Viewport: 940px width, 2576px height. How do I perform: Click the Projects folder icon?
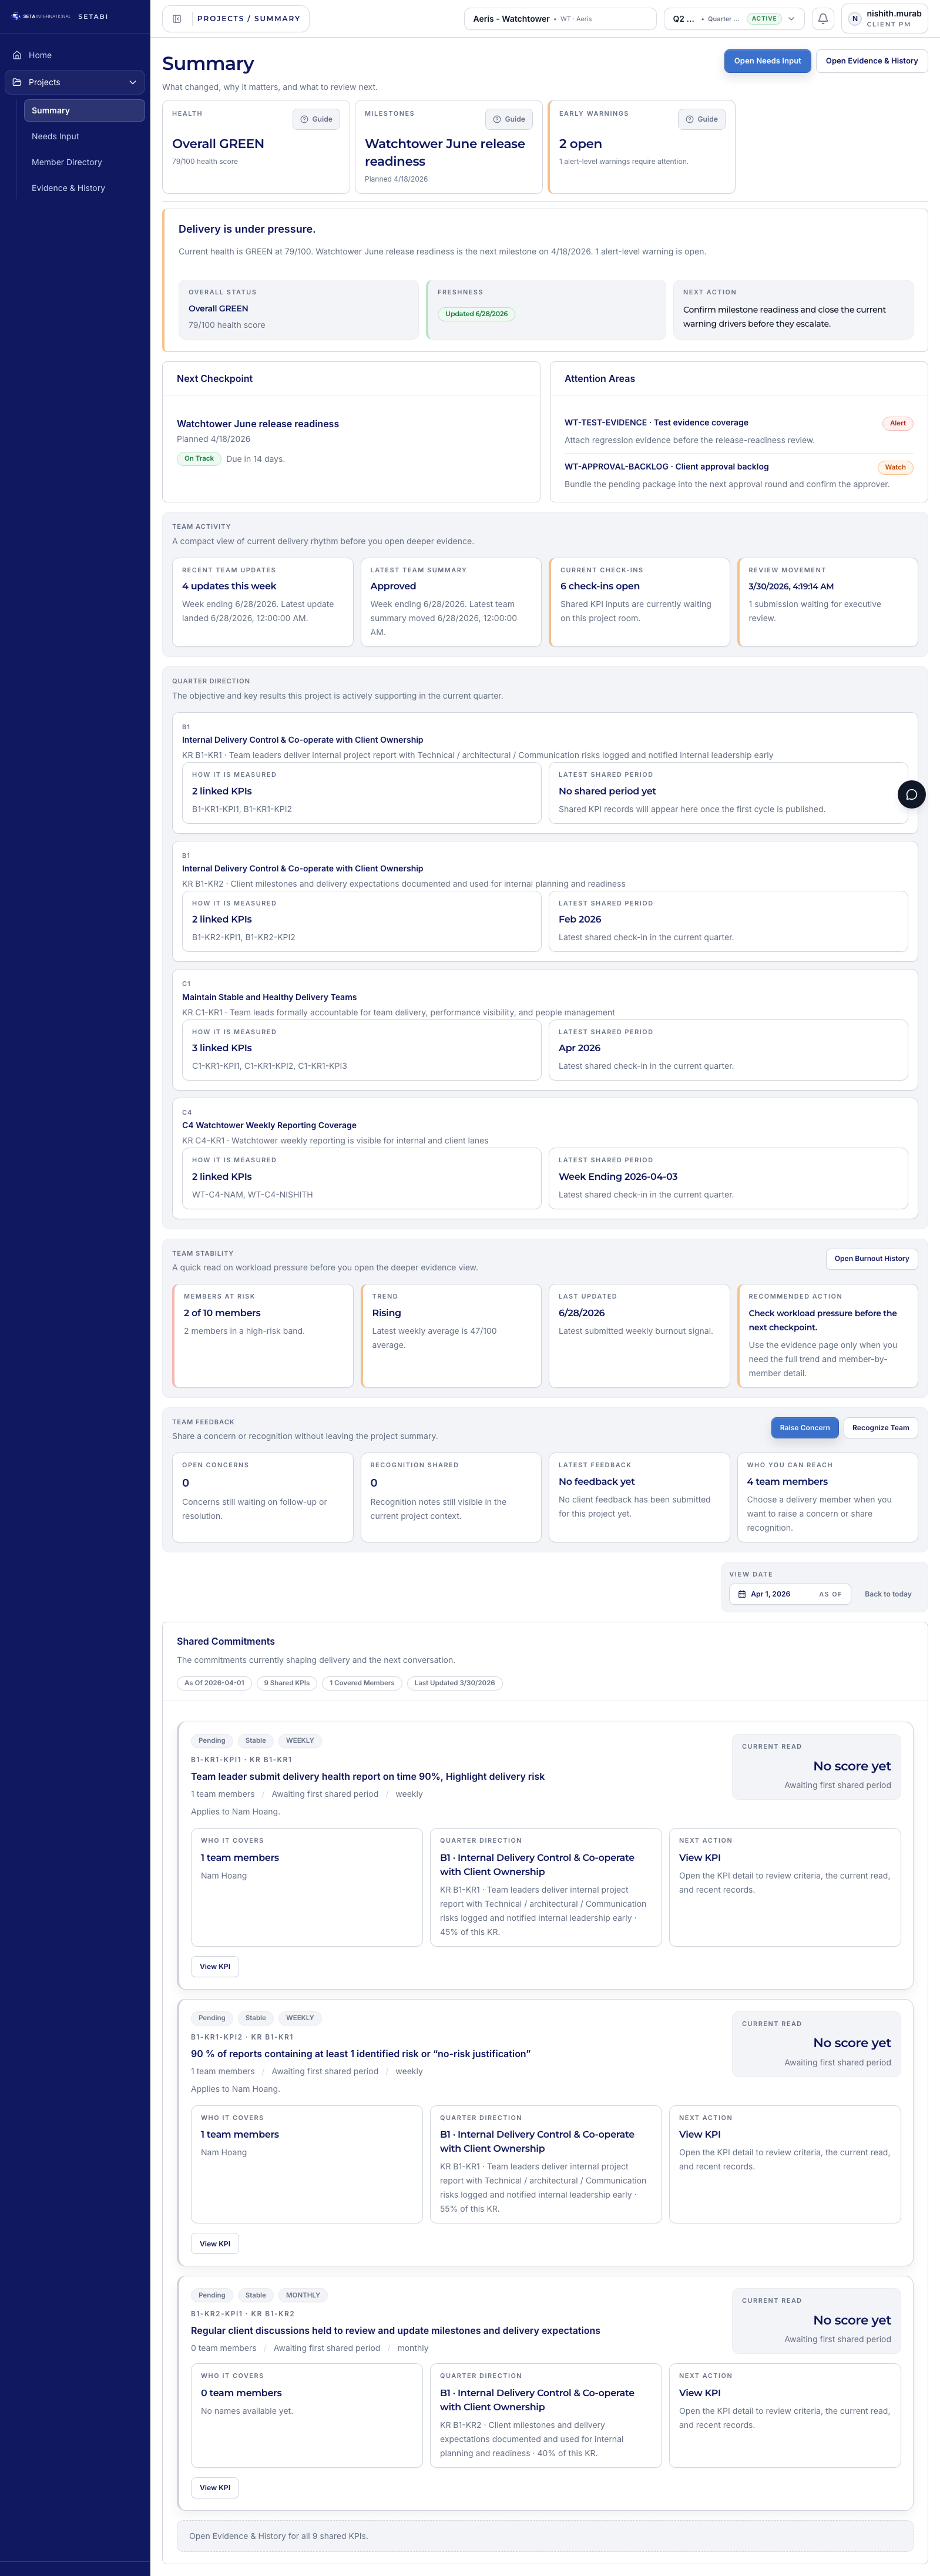pyautogui.click(x=17, y=82)
